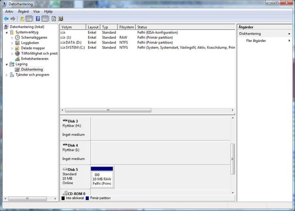
Task: Click the Disk 3 removable drive icon
Action: pyautogui.click(x=65, y=121)
